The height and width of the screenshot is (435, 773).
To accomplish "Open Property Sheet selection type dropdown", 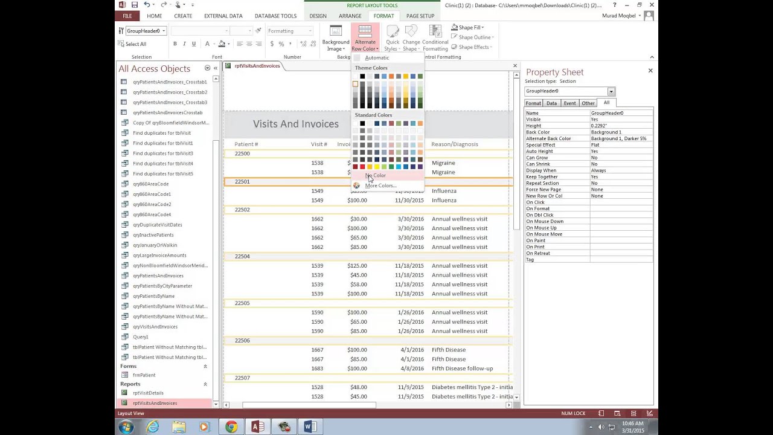I will point(611,91).
